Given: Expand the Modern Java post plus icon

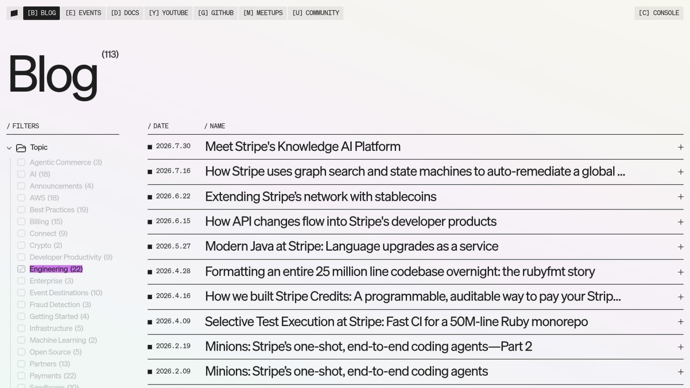Looking at the screenshot, I should 681,247.
